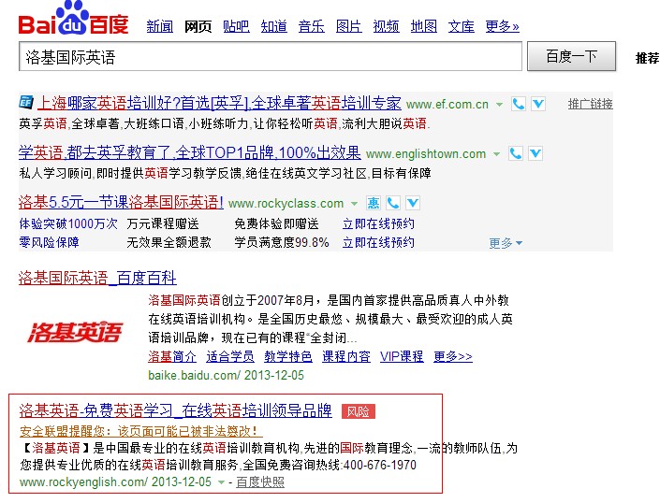The image size is (660, 503).
Task: Switch to the 视频 tab
Action: [x=386, y=26]
